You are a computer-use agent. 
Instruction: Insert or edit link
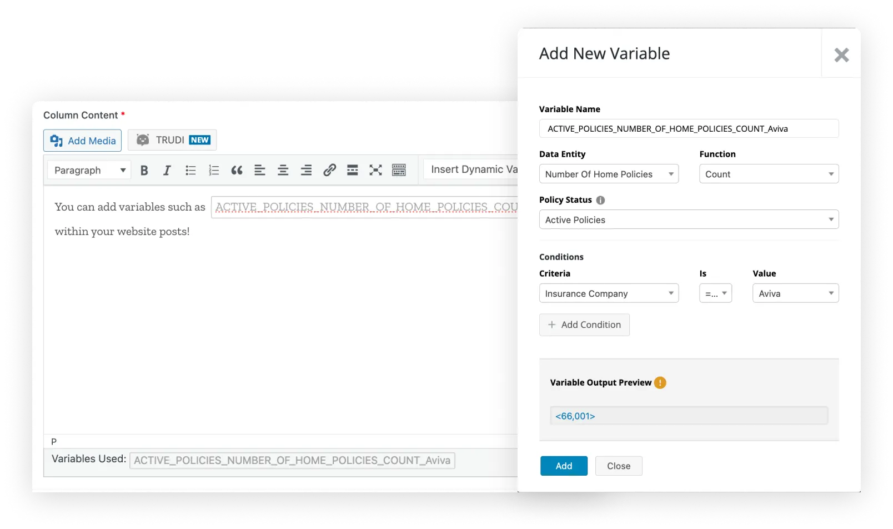point(329,170)
